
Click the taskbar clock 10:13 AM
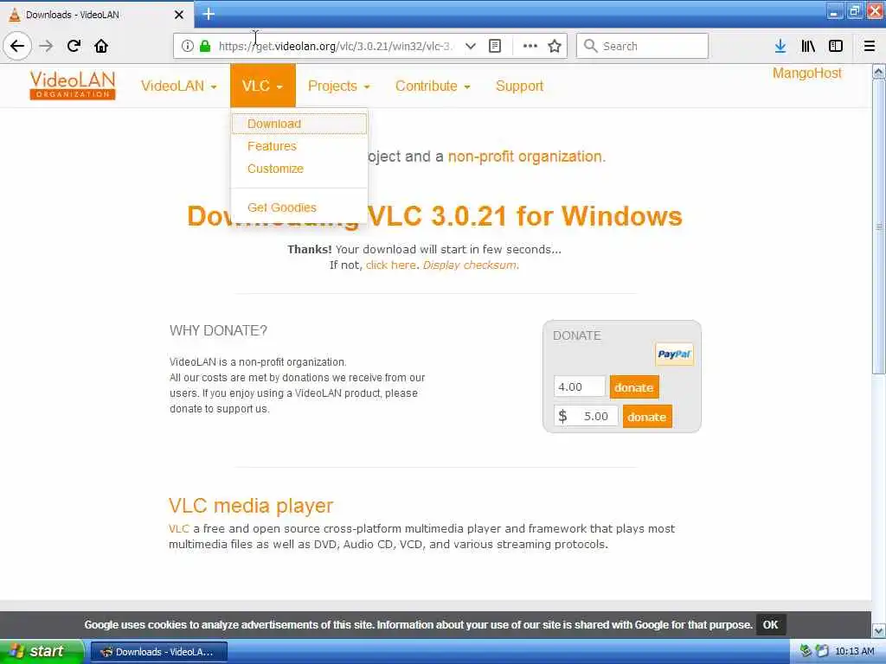(x=854, y=651)
